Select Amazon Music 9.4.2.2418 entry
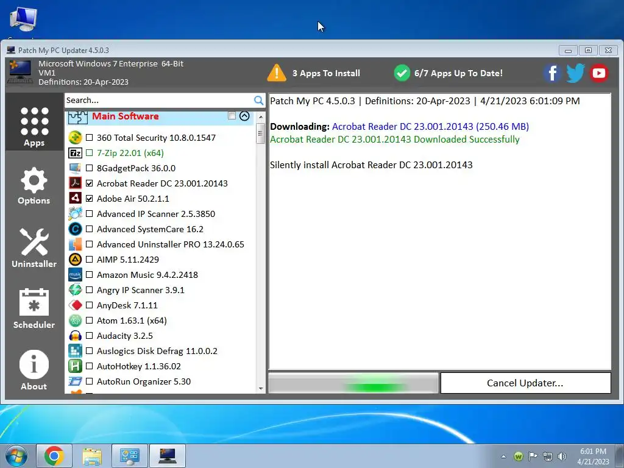Viewport: 624px width, 468px height. click(147, 275)
